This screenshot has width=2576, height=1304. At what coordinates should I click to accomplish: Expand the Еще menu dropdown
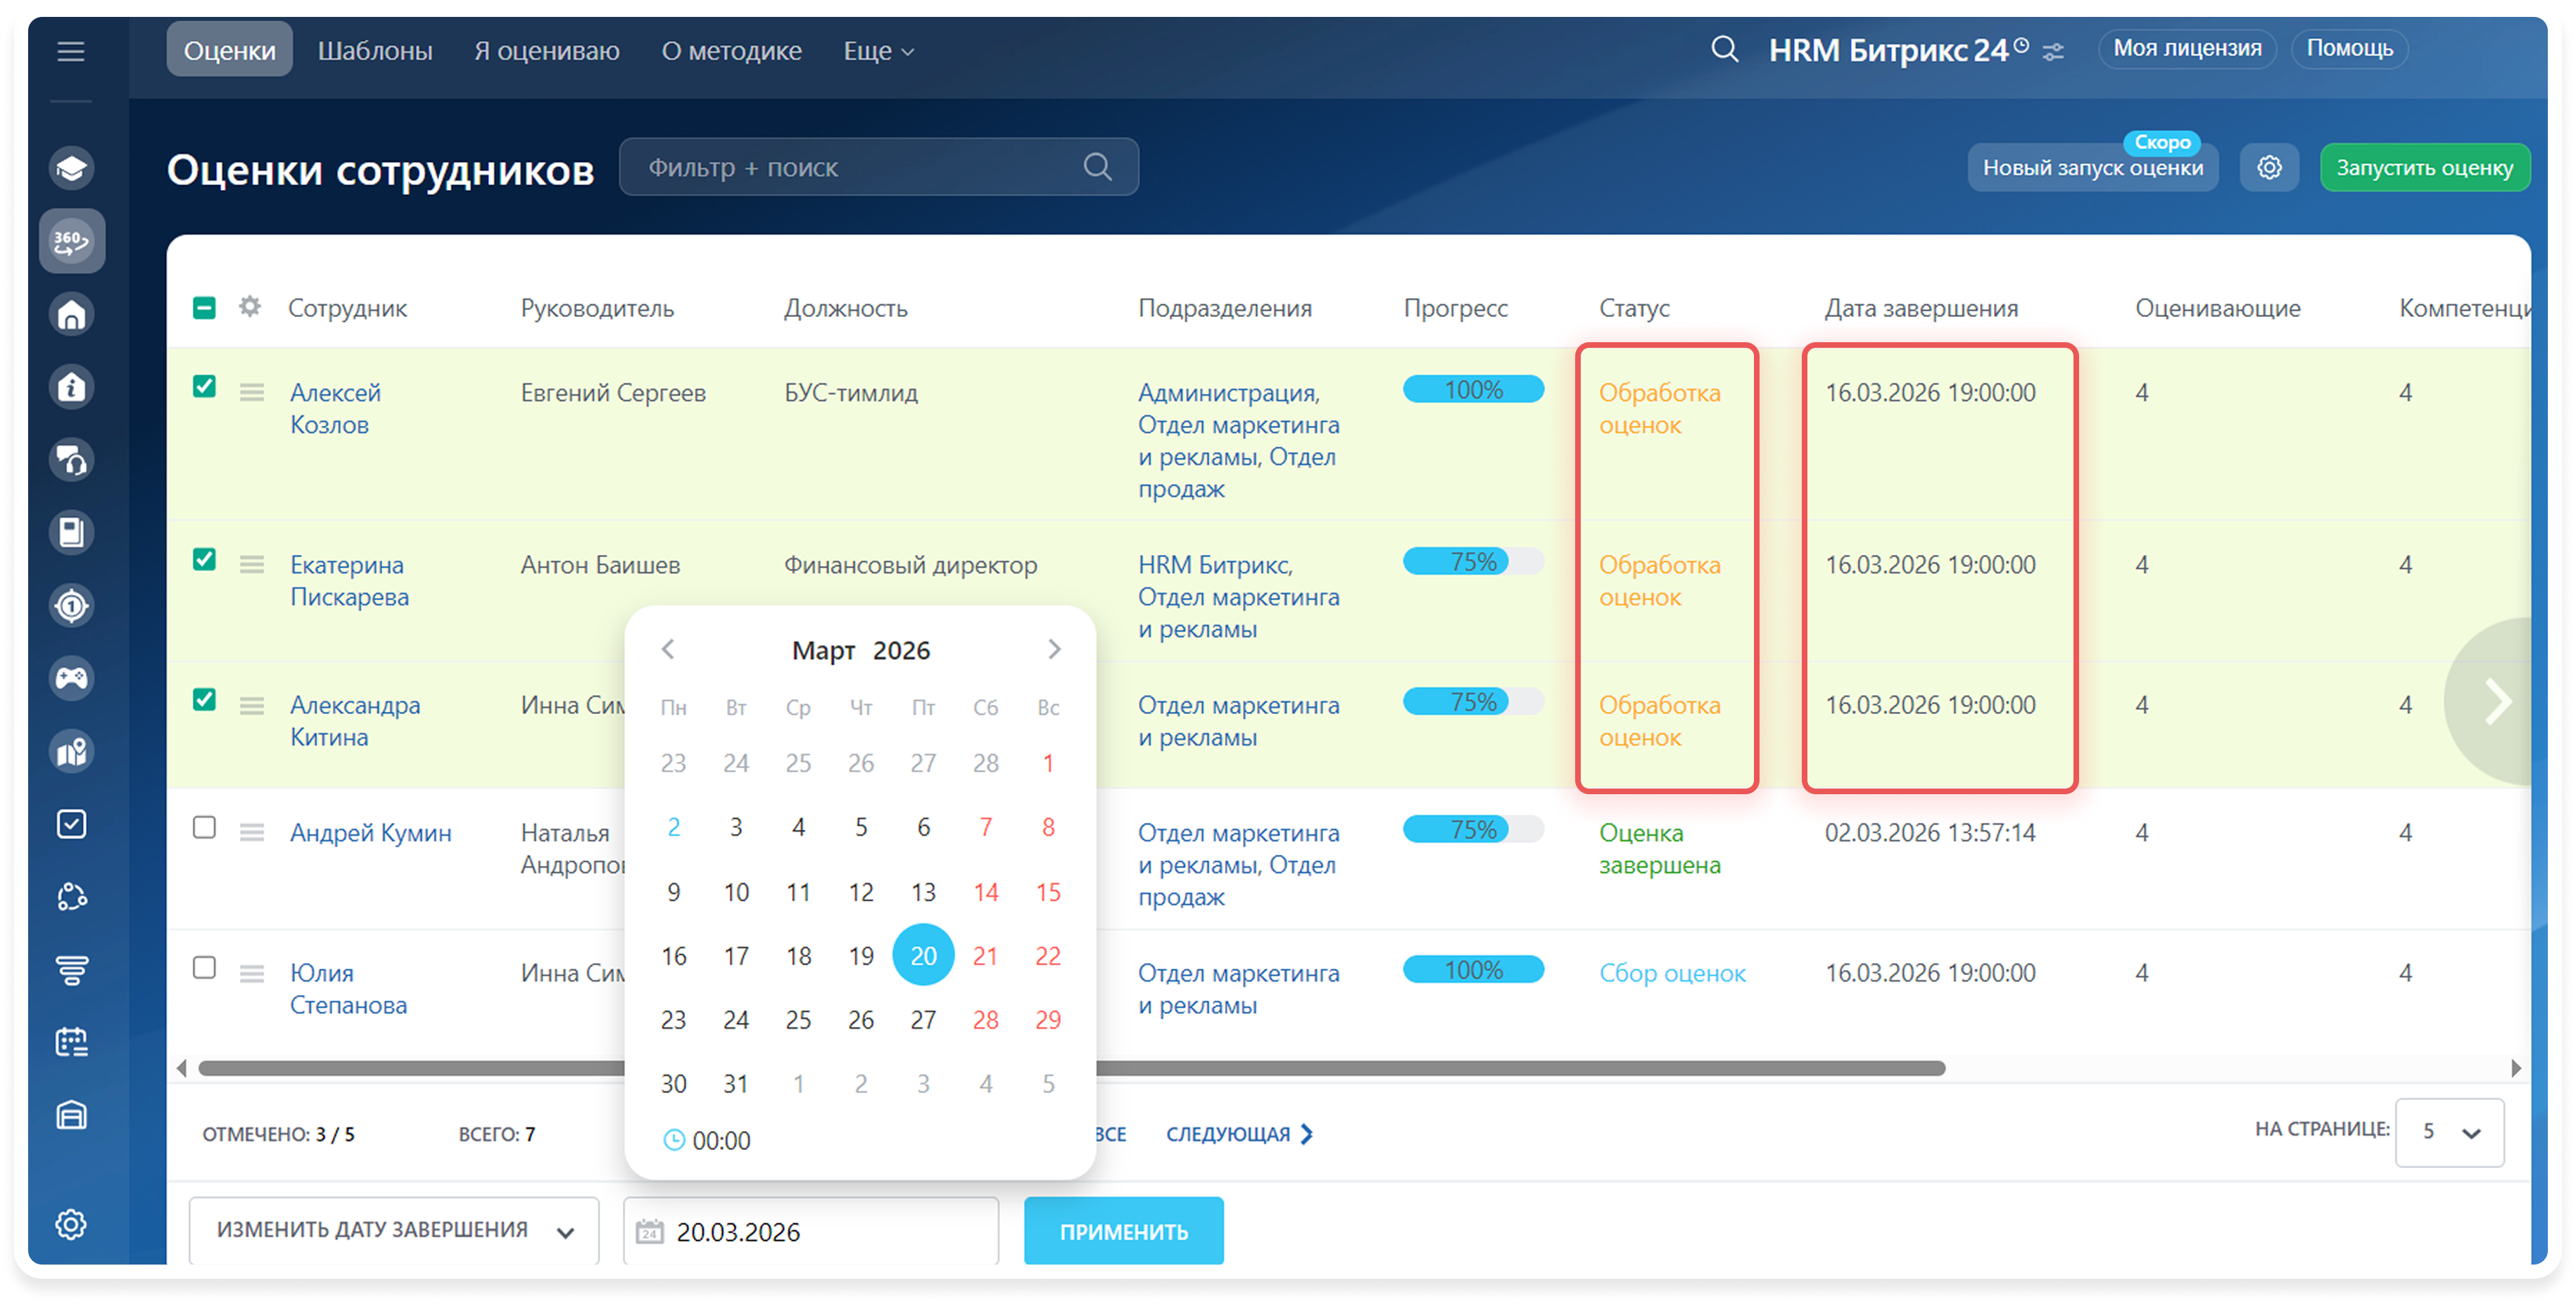878,51
